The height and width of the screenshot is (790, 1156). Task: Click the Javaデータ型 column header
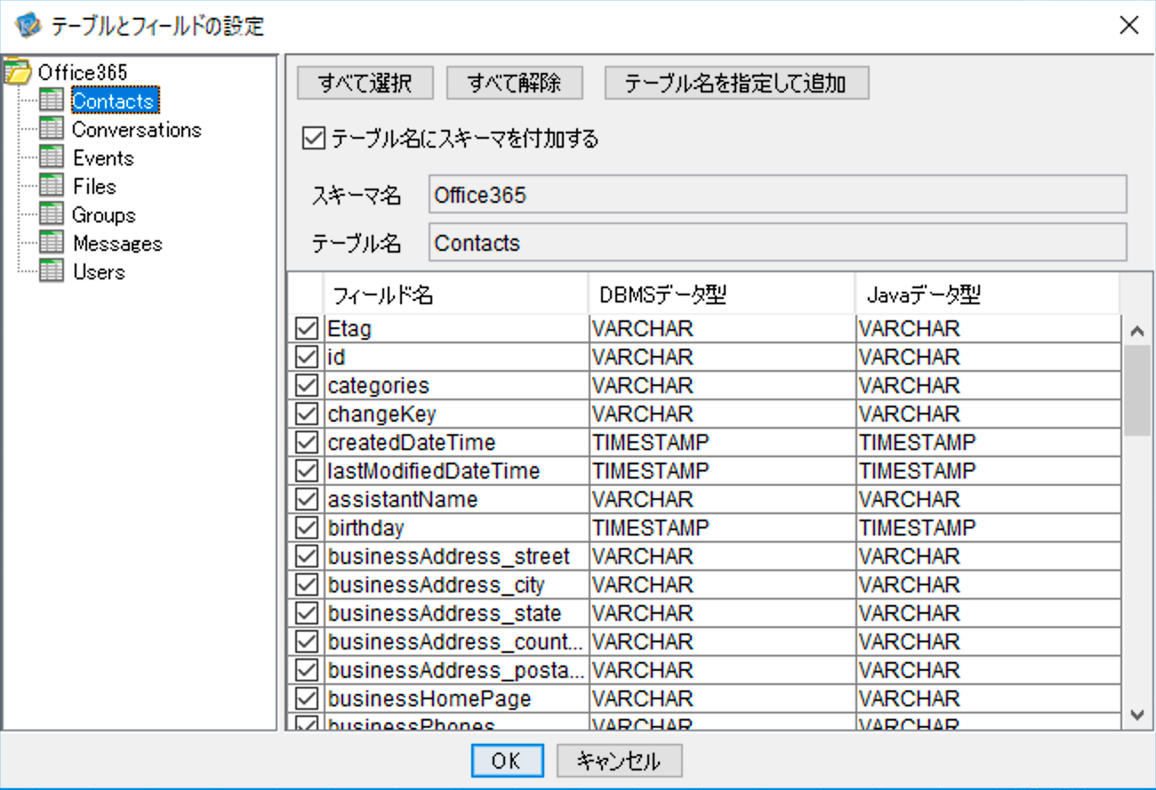pyautogui.click(x=987, y=294)
